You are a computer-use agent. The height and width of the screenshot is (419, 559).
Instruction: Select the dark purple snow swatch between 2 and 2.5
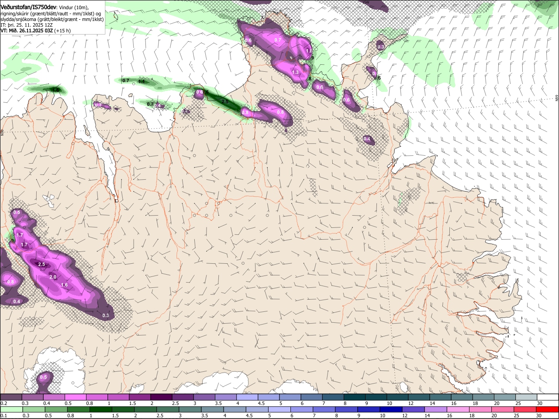pos(161,397)
